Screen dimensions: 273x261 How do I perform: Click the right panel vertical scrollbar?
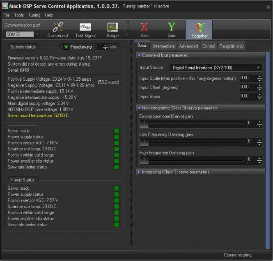268,150
